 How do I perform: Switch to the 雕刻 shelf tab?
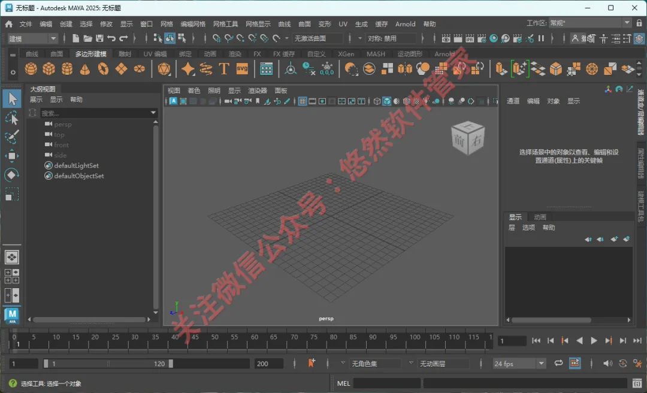pos(125,54)
